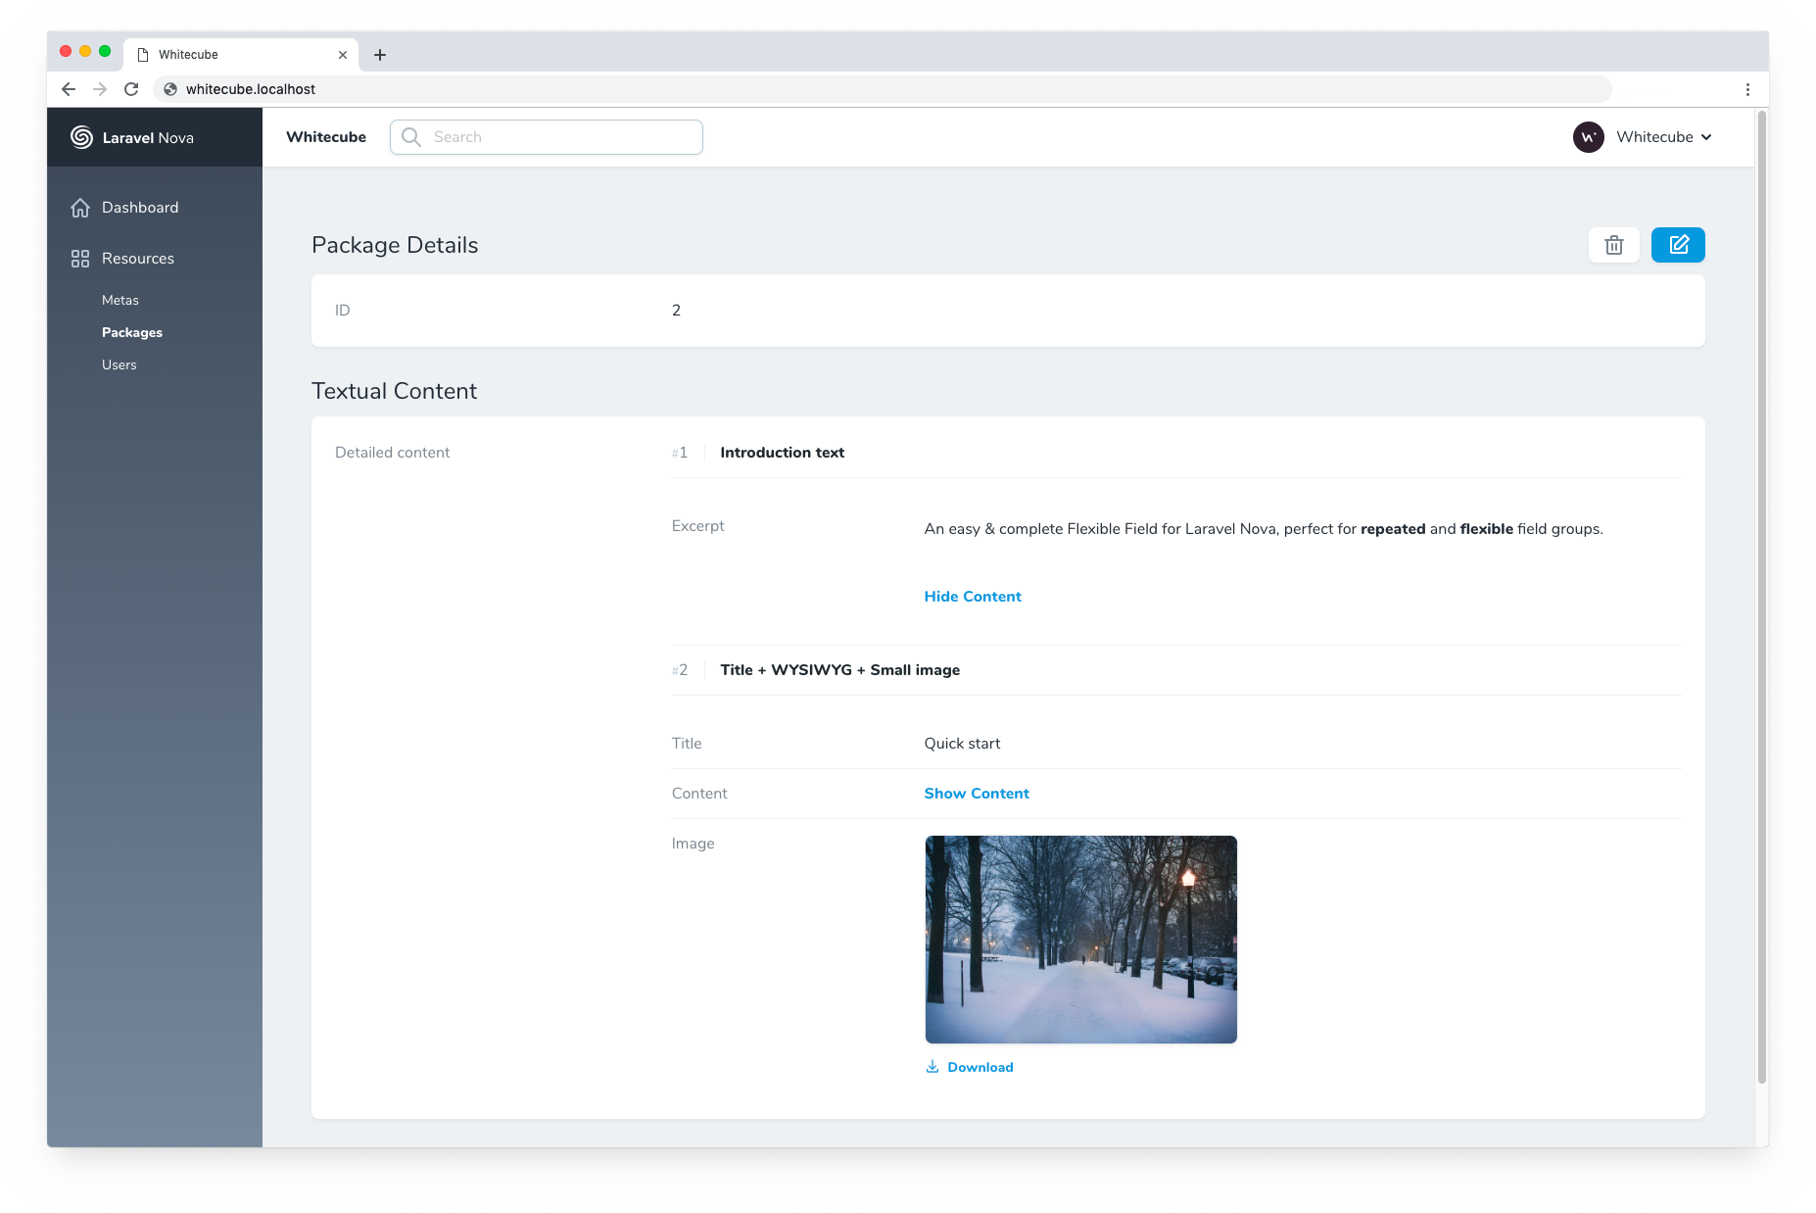Click the download arrow icon below the image
The height and width of the screenshot is (1213, 1816).
click(931, 1066)
